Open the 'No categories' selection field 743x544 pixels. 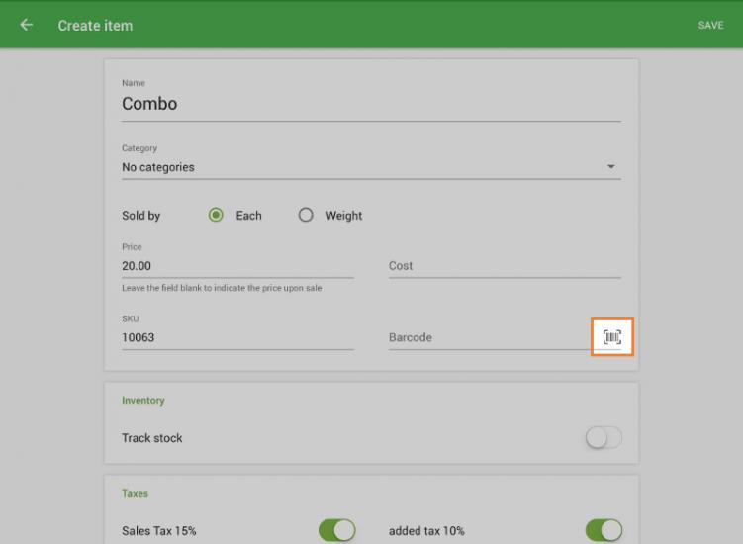pyautogui.click(x=356, y=167)
